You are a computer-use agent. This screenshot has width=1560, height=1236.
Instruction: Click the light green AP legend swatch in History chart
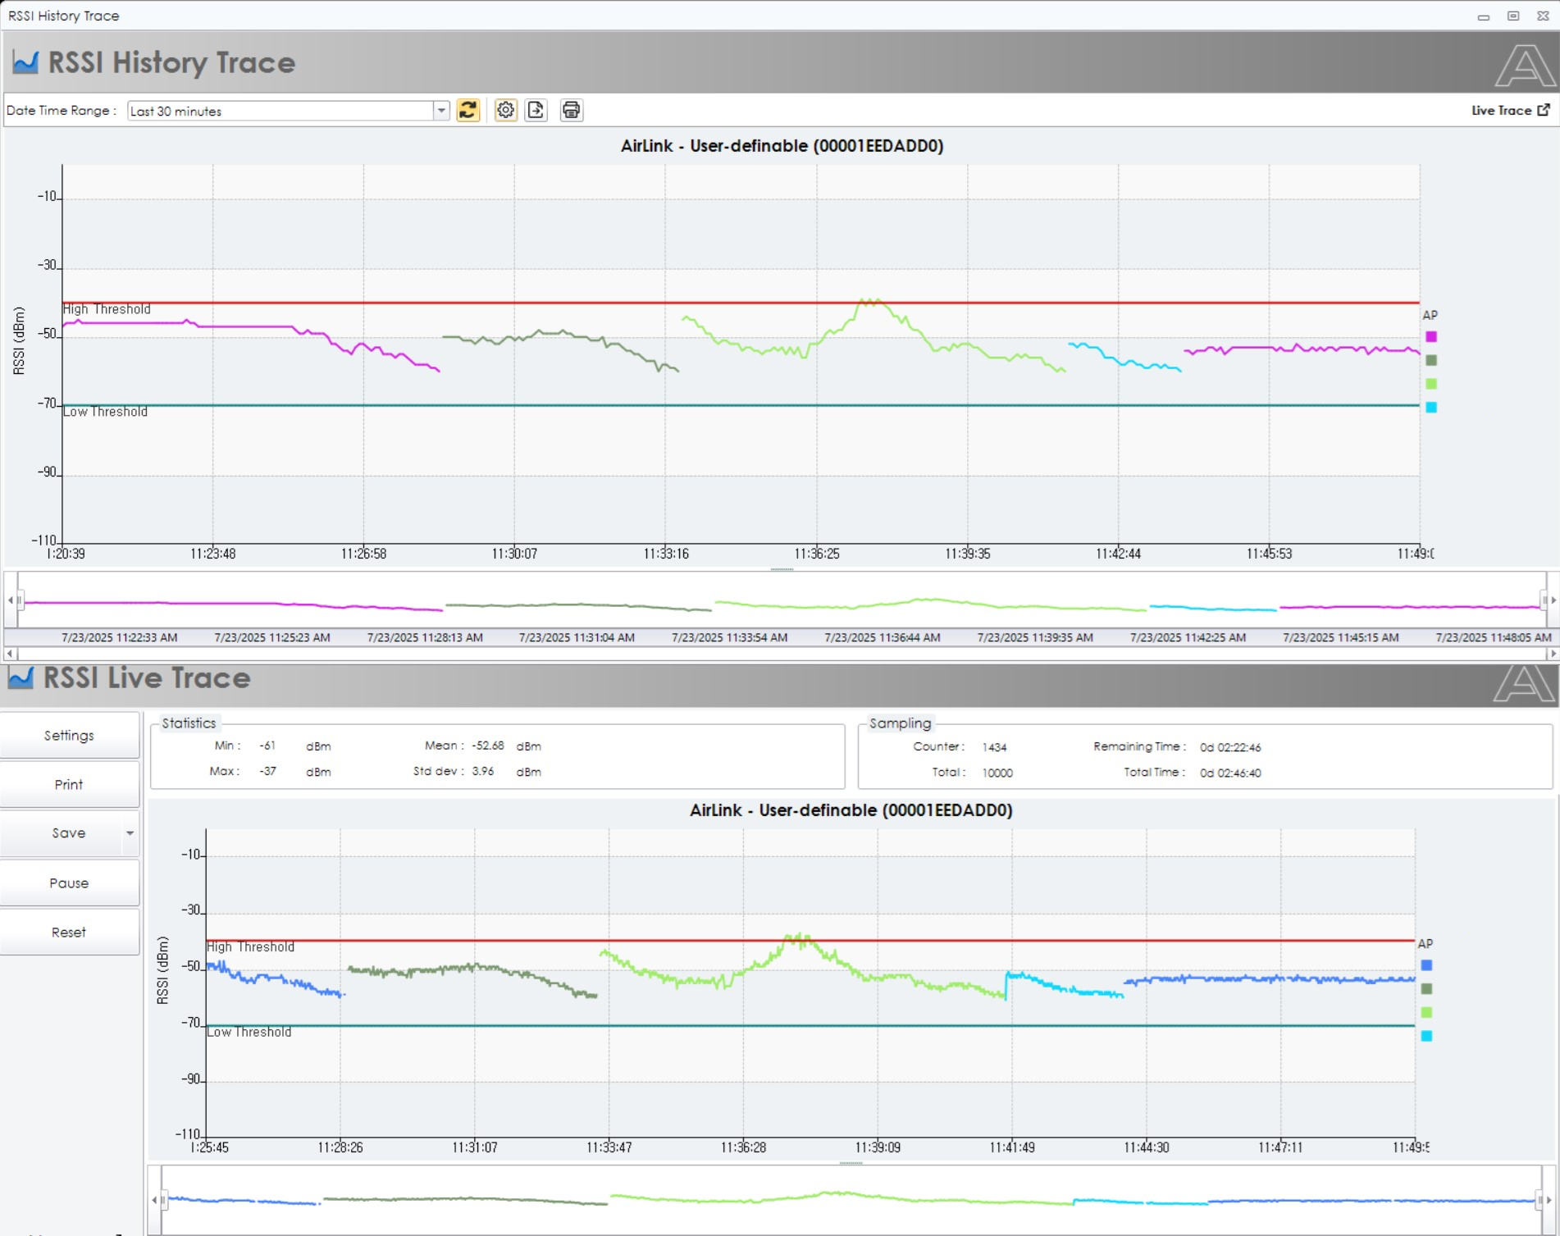coord(1431,384)
